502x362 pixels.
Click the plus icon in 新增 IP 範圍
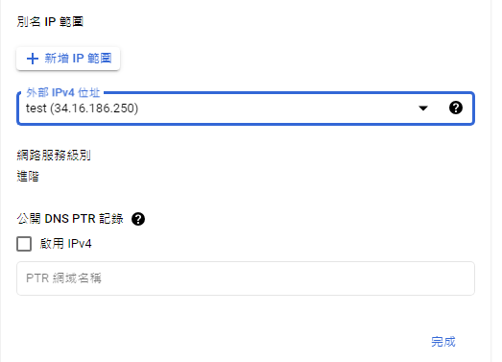[x=33, y=59]
